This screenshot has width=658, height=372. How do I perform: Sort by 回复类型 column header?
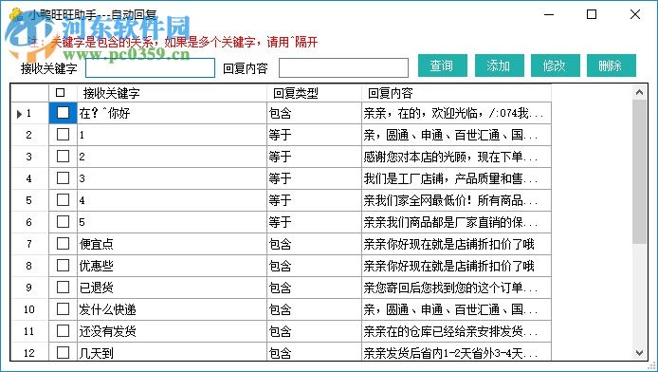tap(315, 93)
